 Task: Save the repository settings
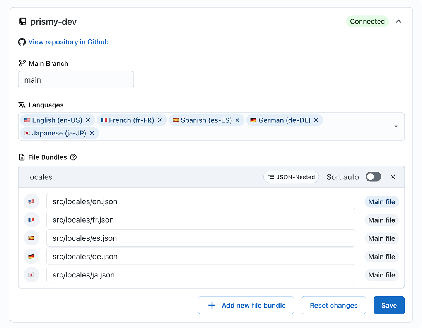pos(389,305)
